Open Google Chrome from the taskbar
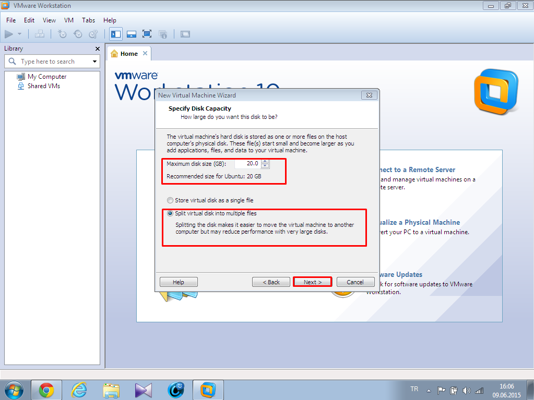The image size is (534, 400). [x=46, y=390]
